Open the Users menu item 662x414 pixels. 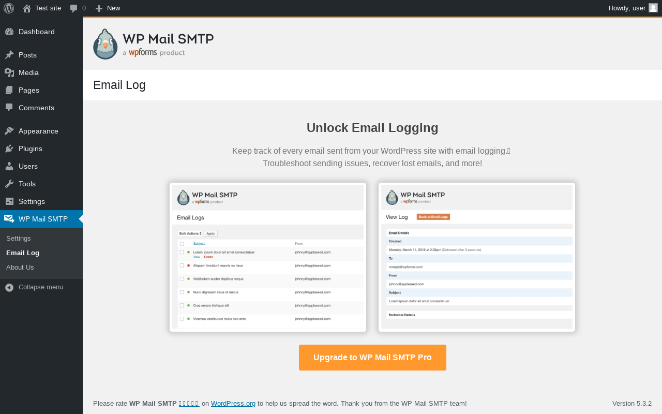41,166
